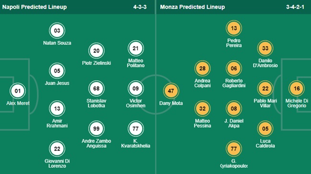Click the Piotr Zielinski name label

pos(96,63)
